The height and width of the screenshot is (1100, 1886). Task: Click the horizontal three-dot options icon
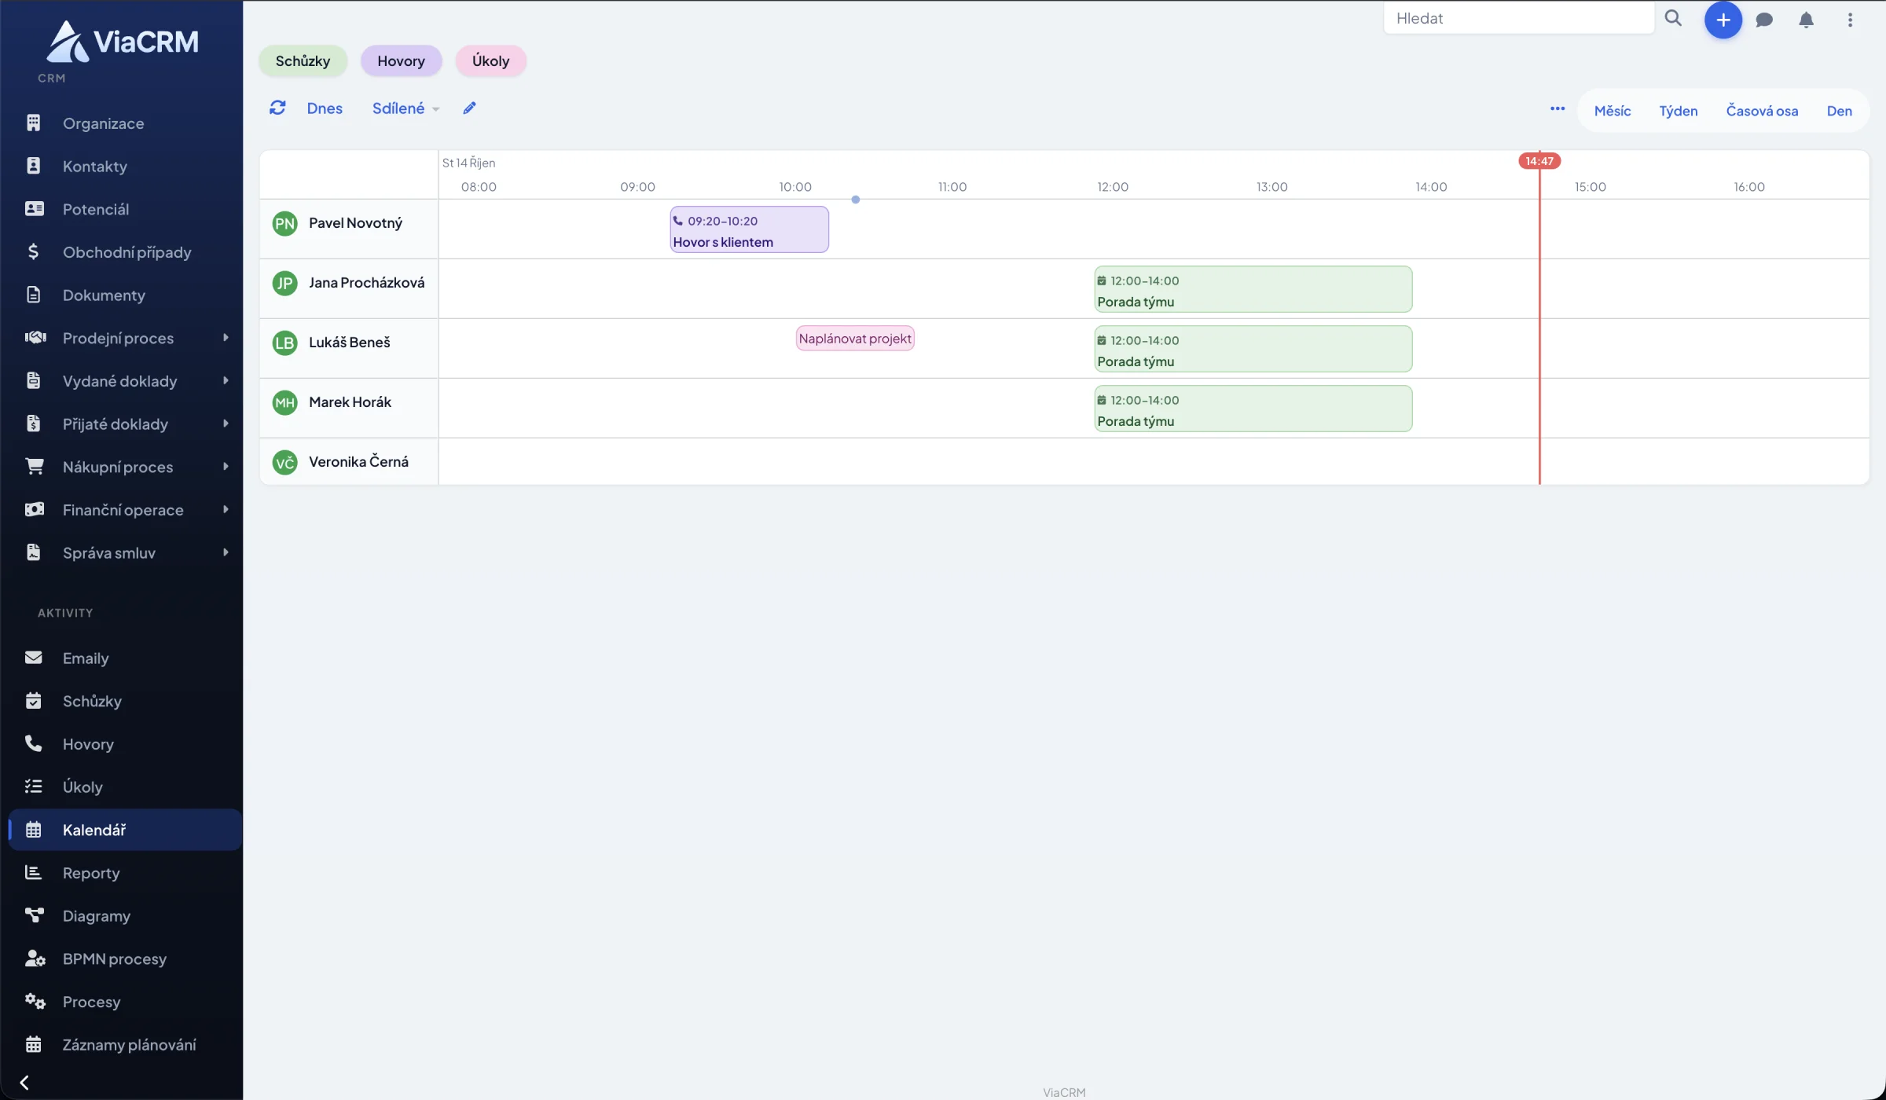(1558, 109)
